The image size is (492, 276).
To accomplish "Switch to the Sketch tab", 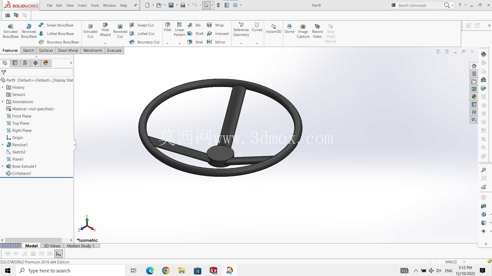I will tap(28, 51).
